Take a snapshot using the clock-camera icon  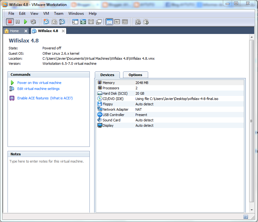[46, 22]
